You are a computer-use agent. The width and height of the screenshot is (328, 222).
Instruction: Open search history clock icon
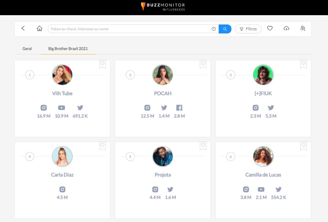(214, 29)
